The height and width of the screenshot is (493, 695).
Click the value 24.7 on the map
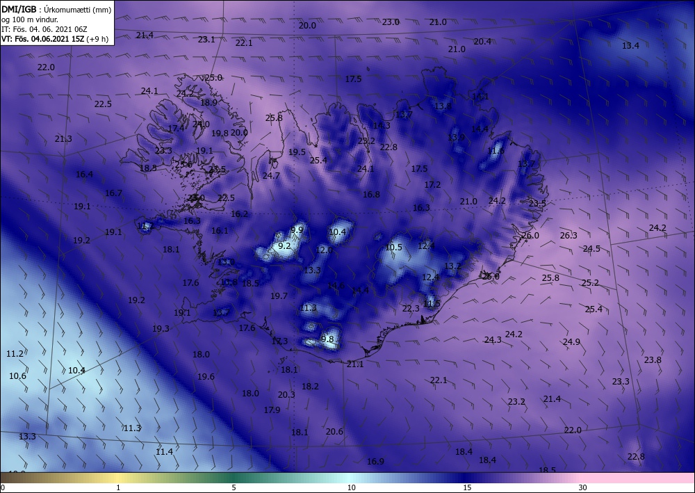pos(271,175)
